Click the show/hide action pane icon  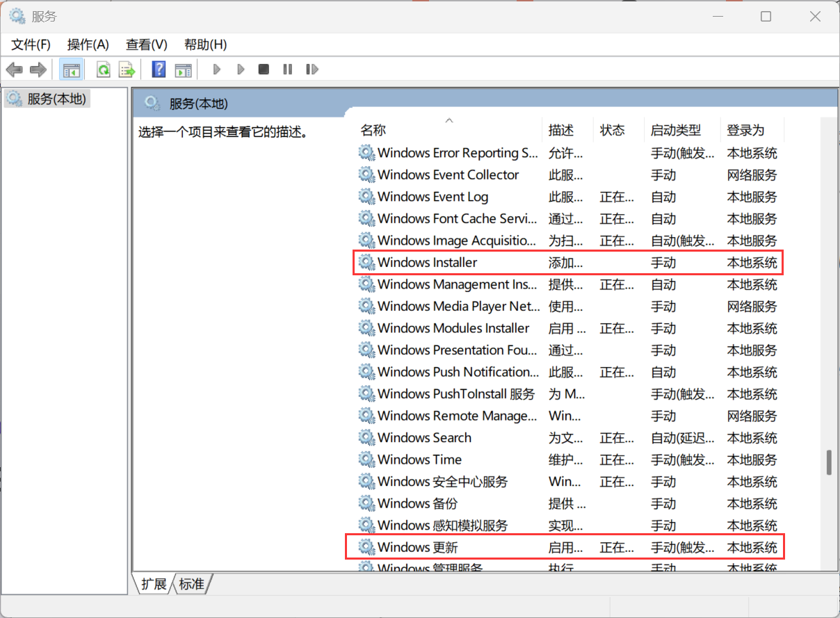(x=183, y=70)
